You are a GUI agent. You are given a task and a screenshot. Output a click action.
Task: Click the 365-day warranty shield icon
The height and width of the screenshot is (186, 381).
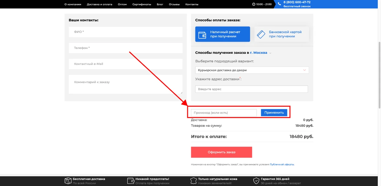click(256, 181)
